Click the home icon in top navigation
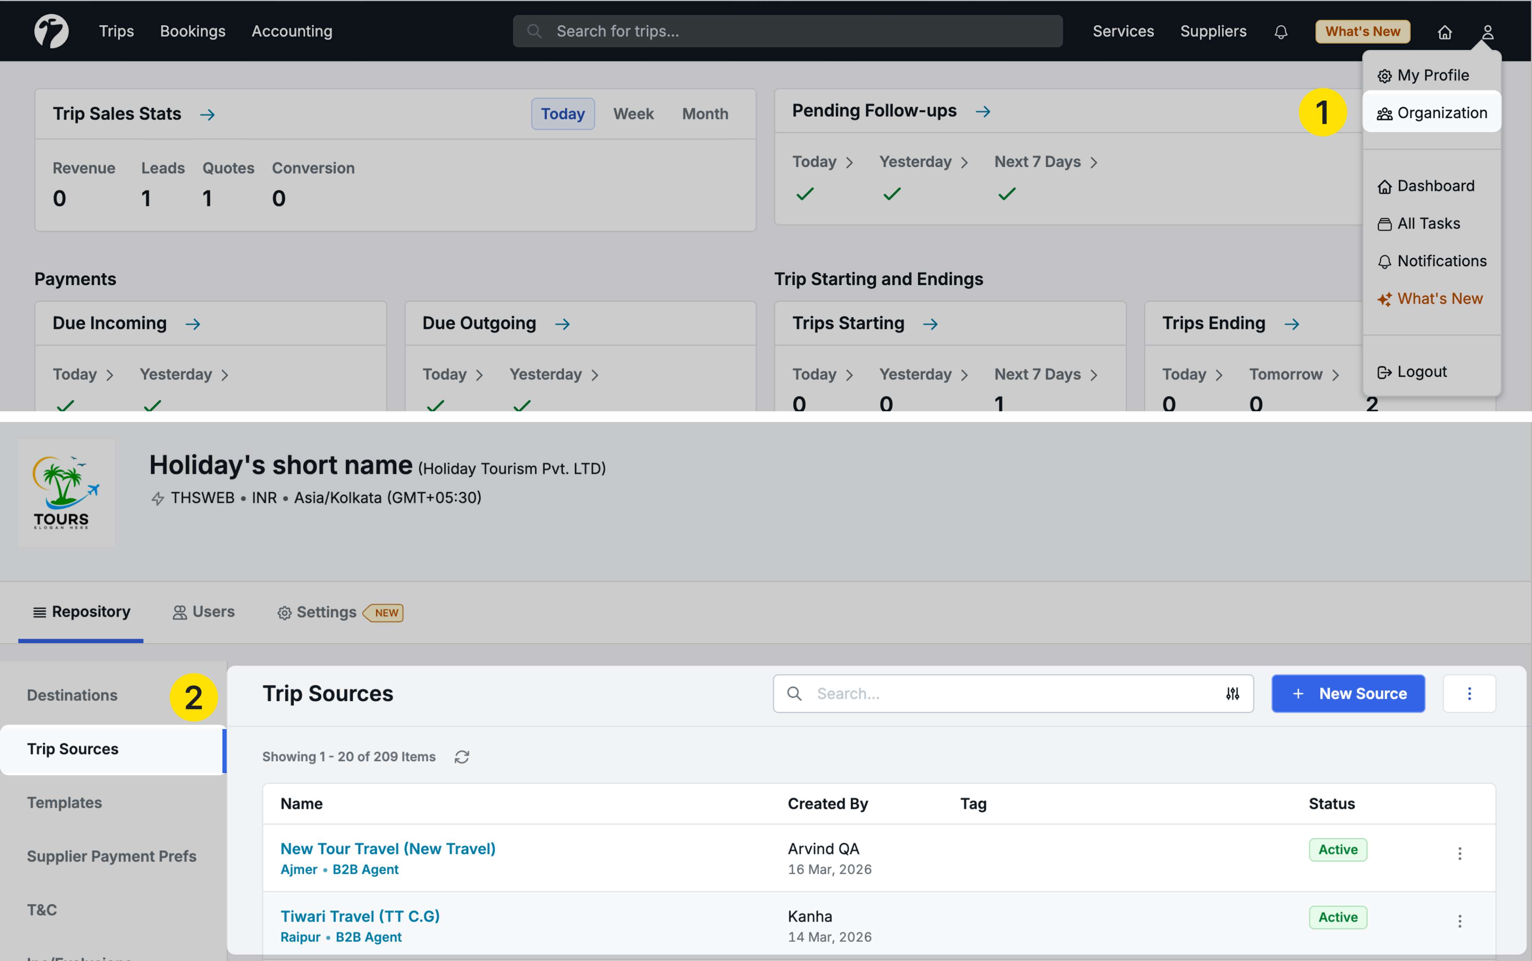1532x961 pixels. coord(1444,32)
